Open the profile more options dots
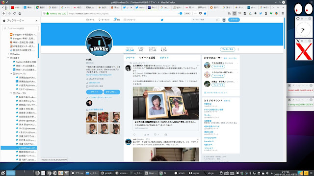 (x=238, y=49)
